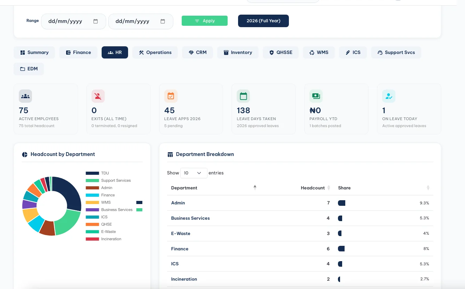Screen dimensions: 465x289
Task: Click "E-Waste" in the Department Breakdown table
Action: coord(181,234)
